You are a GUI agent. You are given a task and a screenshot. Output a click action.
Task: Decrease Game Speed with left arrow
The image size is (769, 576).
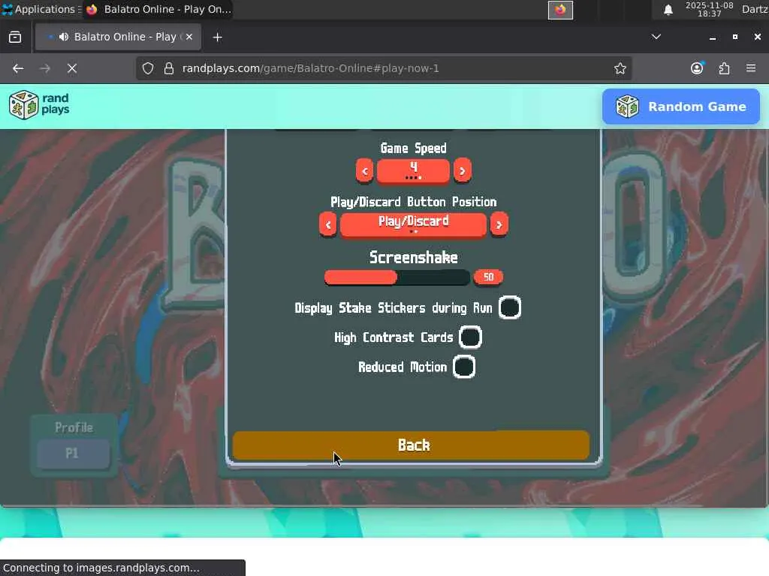pyautogui.click(x=364, y=171)
